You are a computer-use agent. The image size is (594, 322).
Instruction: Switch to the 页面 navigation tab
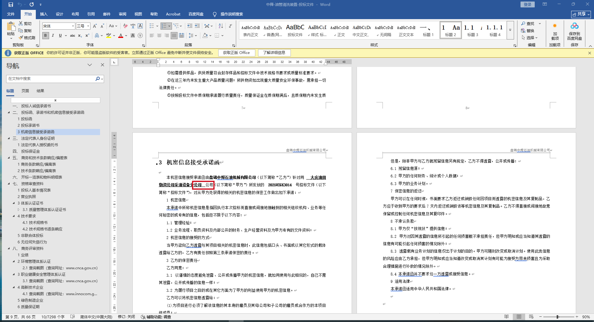(x=25, y=91)
